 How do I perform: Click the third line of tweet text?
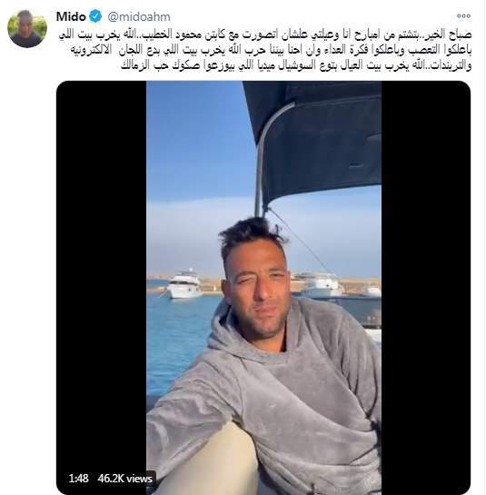296,65
